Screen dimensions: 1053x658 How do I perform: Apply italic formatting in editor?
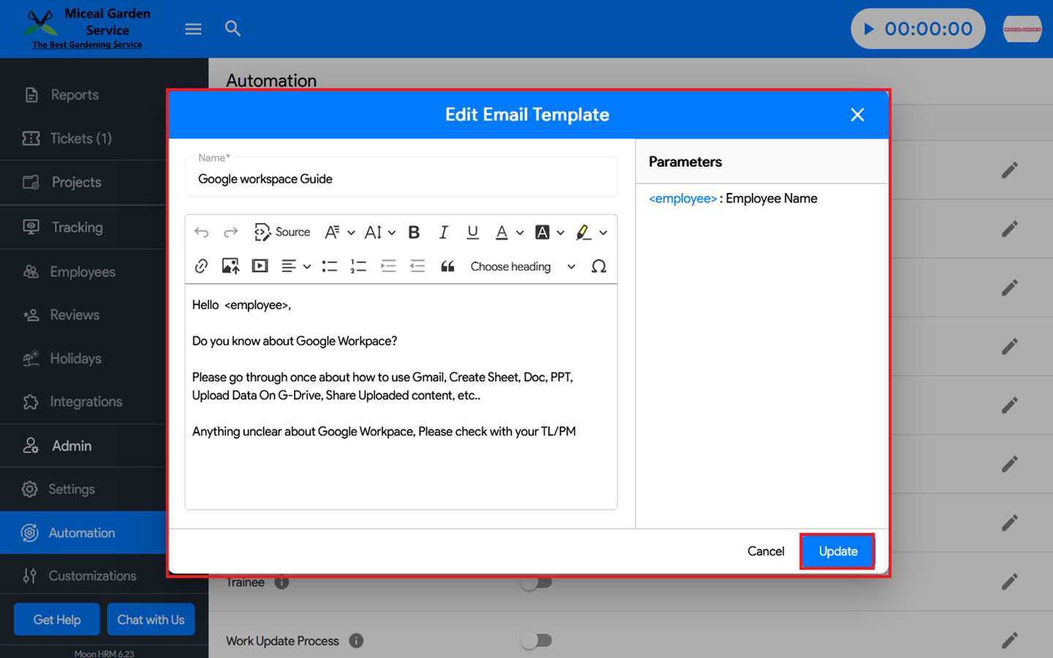pyautogui.click(x=443, y=232)
